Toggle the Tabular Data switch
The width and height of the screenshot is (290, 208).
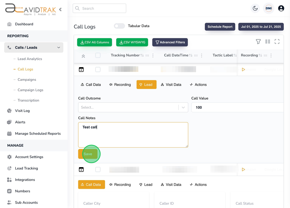119,26
